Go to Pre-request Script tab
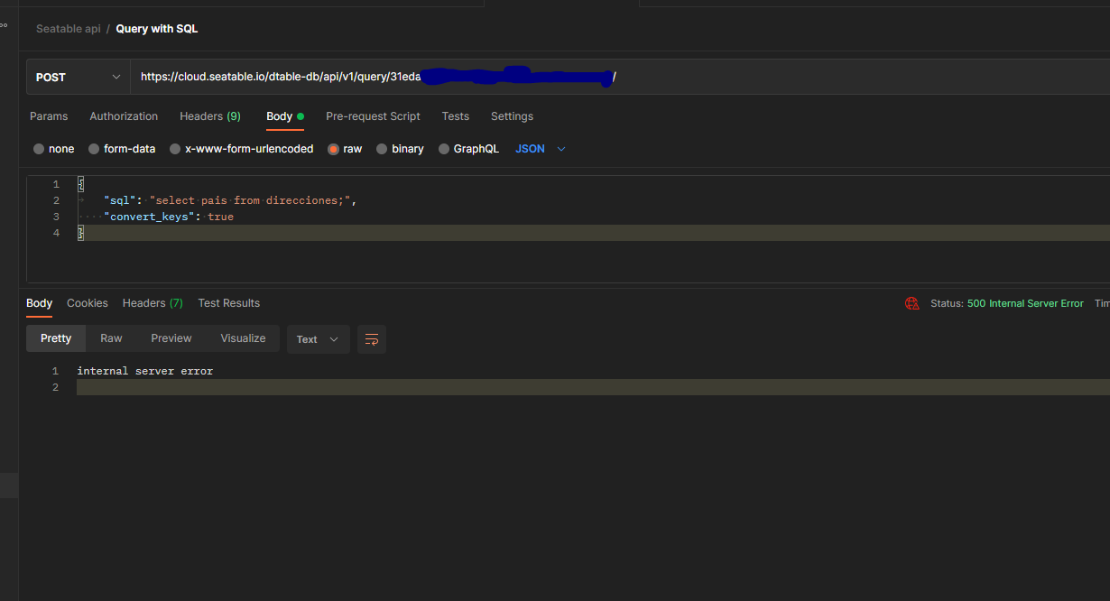This screenshot has width=1110, height=601. (x=373, y=116)
